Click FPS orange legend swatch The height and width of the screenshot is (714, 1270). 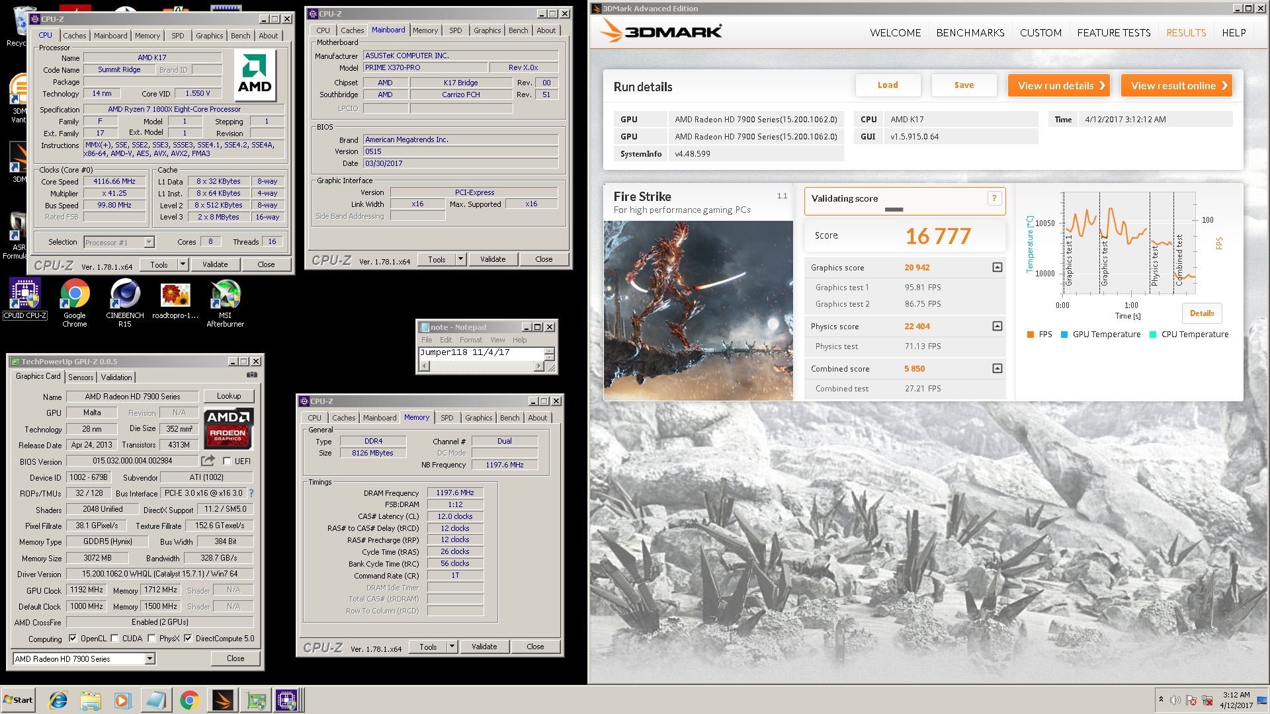(1030, 335)
